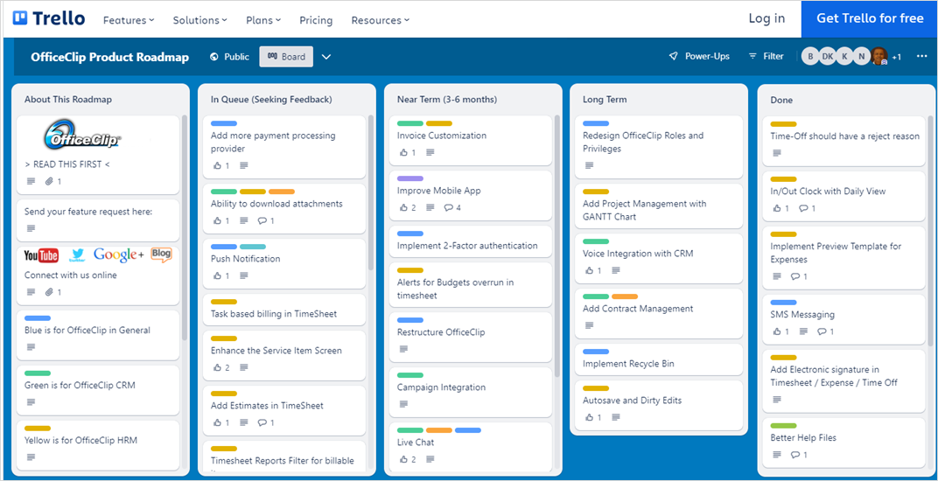This screenshot has width=938, height=481.
Task: Click thumbs-up on Voice Integration with CRM
Action: pos(593,270)
